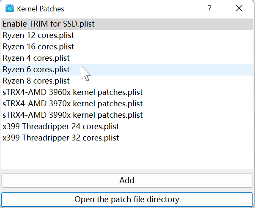Screen dimensions: 255x208
Task: Click the gray strip between list and Add button
Action: pos(127,171)
